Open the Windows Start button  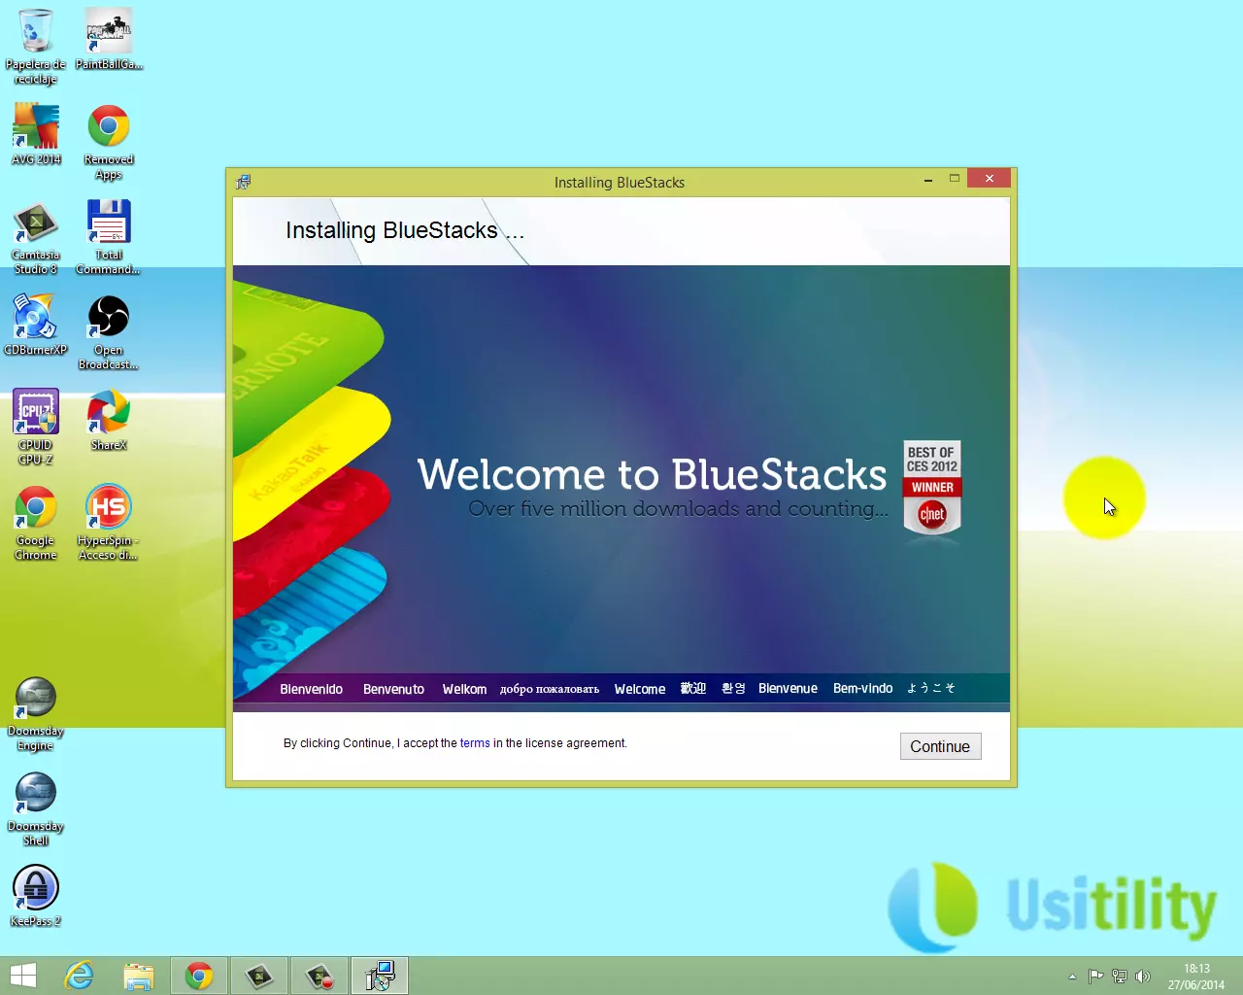coord(22,976)
